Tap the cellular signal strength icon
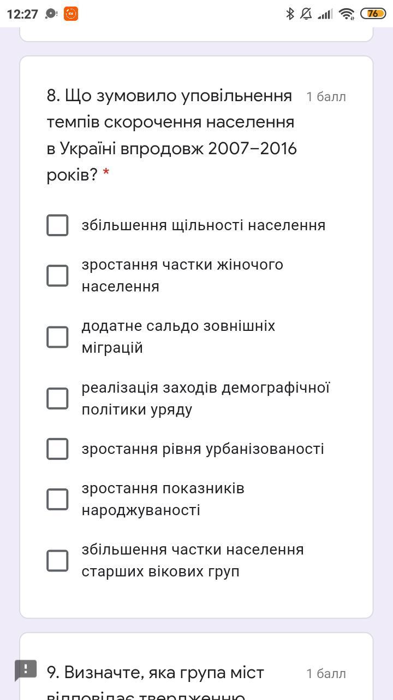 [x=325, y=14]
